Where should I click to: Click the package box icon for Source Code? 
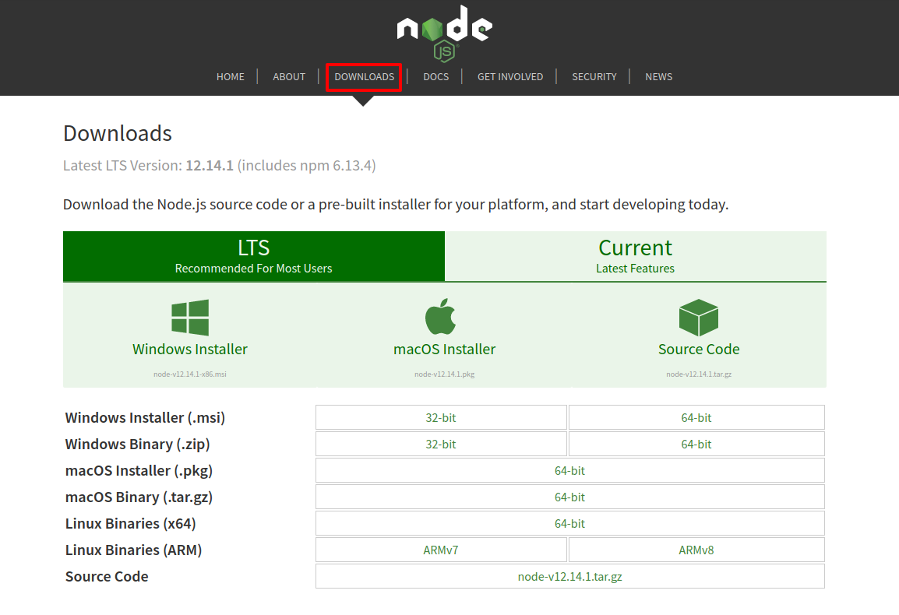(698, 316)
